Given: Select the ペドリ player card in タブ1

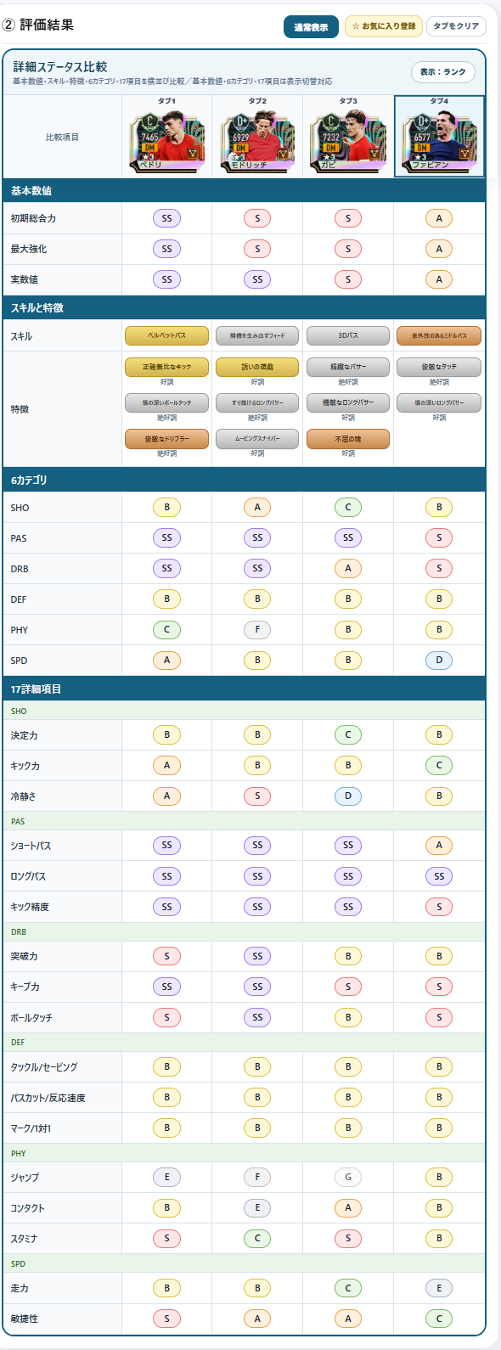Looking at the screenshot, I should click(x=167, y=141).
